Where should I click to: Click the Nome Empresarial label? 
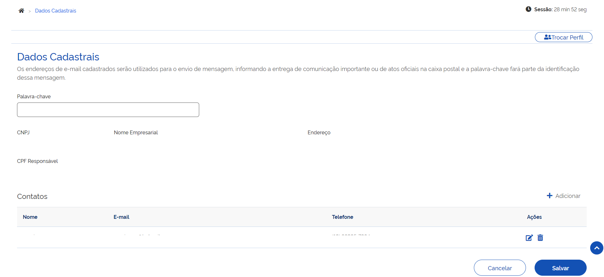[x=136, y=132]
